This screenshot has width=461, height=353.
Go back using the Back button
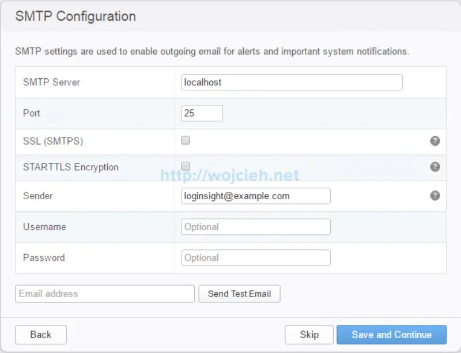tap(40, 335)
